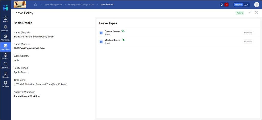Image resolution: width=262 pixels, height=120 pixels.
Task: Click company logo thumbnail in header
Action: click(x=20, y=5)
